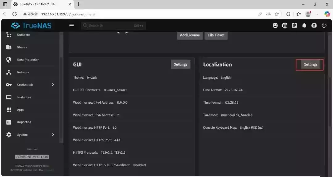Open the feedback smiley icon

pos(275,26)
